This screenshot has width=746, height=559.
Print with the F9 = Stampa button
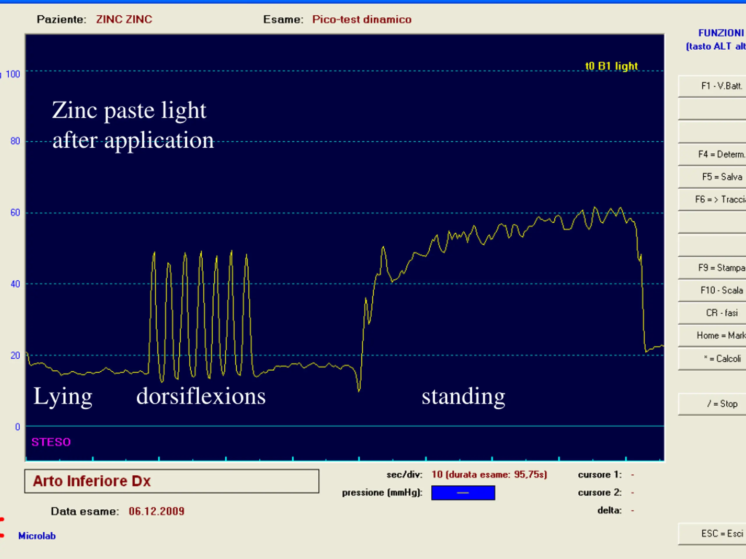click(712, 268)
